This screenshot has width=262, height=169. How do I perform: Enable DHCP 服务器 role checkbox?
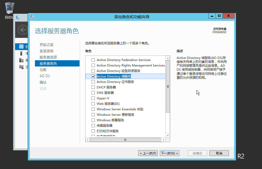(x=93, y=87)
